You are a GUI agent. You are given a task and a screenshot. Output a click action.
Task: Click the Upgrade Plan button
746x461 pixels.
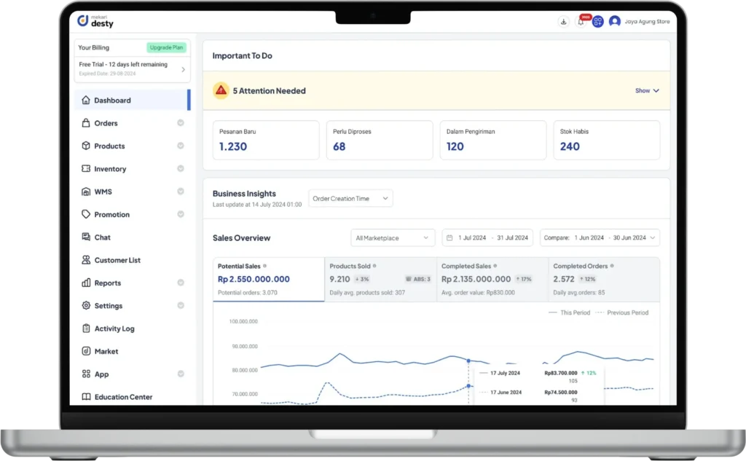click(x=167, y=47)
